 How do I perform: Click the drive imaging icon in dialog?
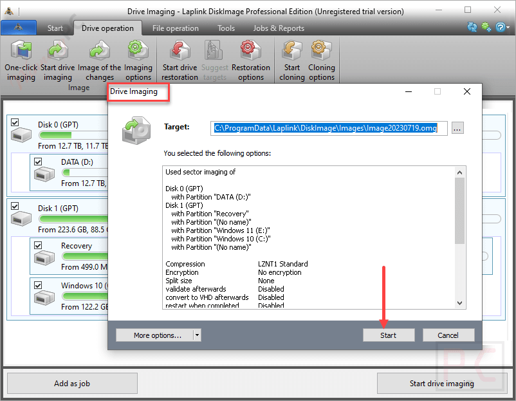pyautogui.click(x=136, y=131)
